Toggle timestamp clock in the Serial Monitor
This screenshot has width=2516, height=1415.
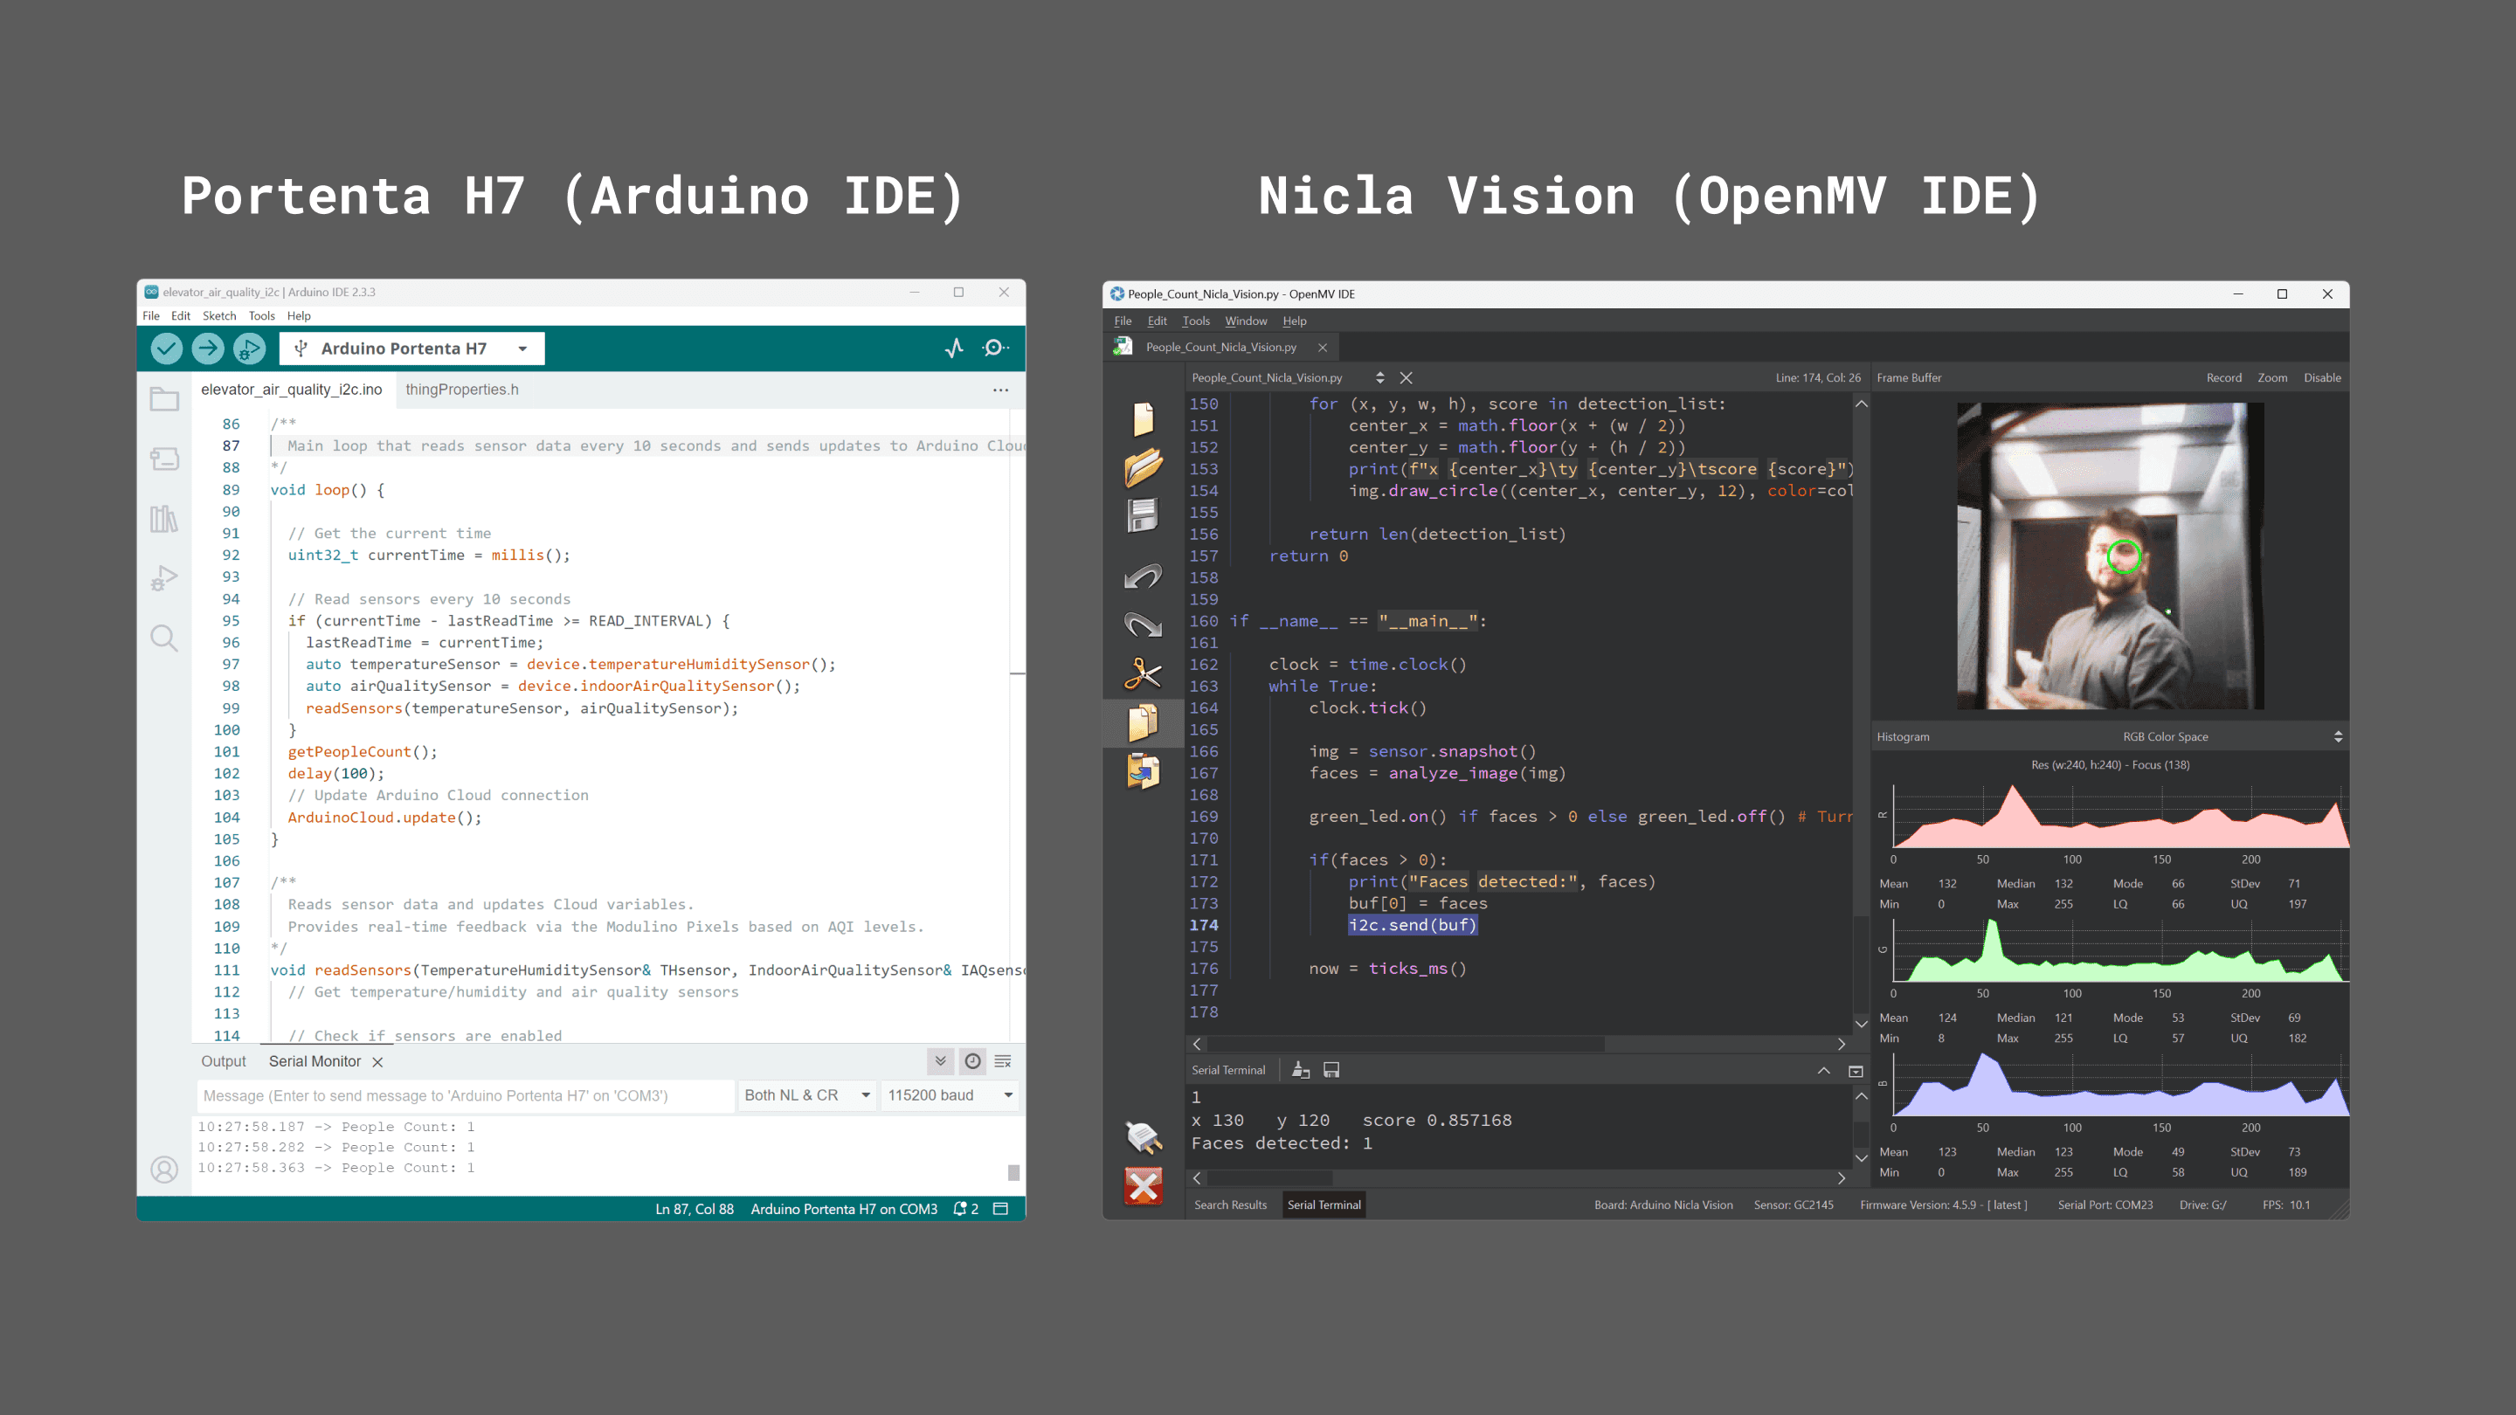973,1061
